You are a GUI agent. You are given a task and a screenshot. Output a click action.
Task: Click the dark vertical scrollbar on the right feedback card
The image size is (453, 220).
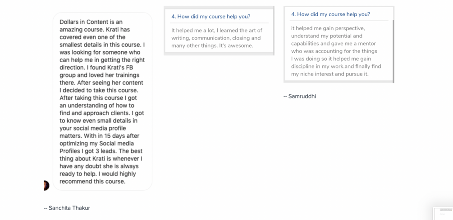pos(393,51)
